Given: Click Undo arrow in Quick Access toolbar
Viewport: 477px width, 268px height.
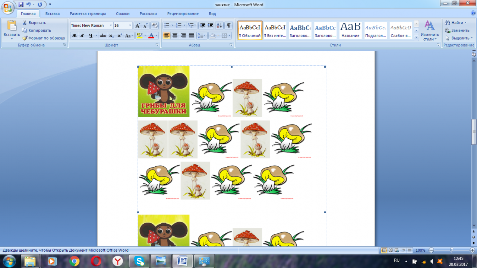Looking at the screenshot, I should pos(29,4).
